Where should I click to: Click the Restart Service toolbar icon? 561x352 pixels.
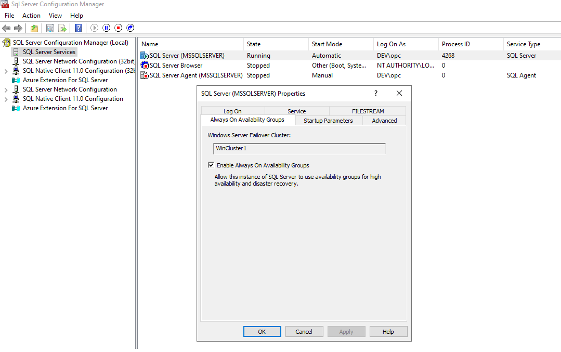[x=131, y=28]
